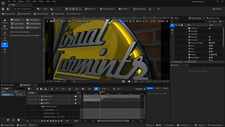Viewport: 225px width, 127px height.
Task: Select the Cameras tool category
Action: coord(5,45)
